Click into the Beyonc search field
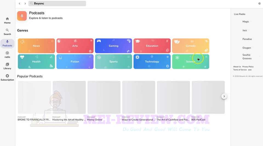The image size is (263, 146). 57,3
